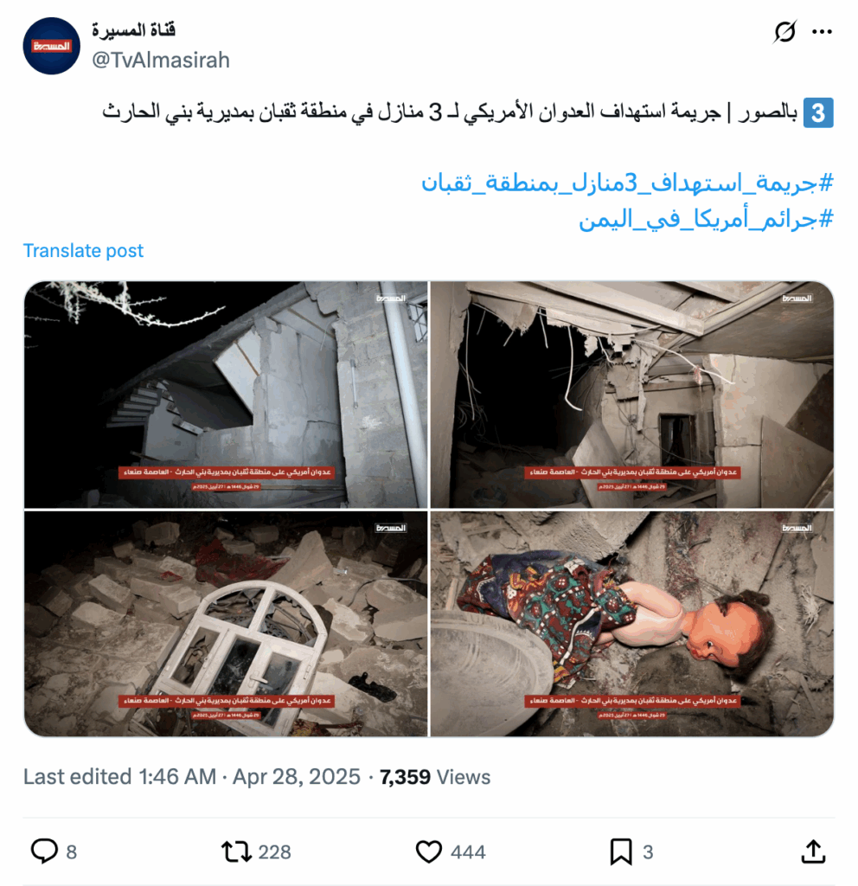Open first Arabic hashtag about Thaqban homes
Image resolution: width=858 pixels, height=886 pixels.
click(627, 183)
